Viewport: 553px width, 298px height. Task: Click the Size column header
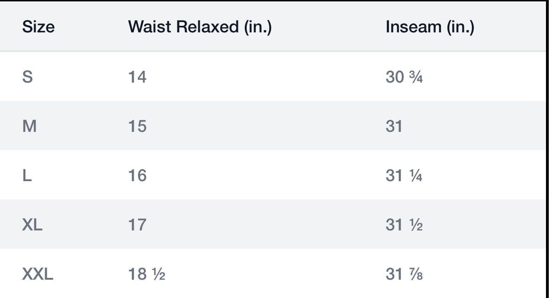[38, 27]
